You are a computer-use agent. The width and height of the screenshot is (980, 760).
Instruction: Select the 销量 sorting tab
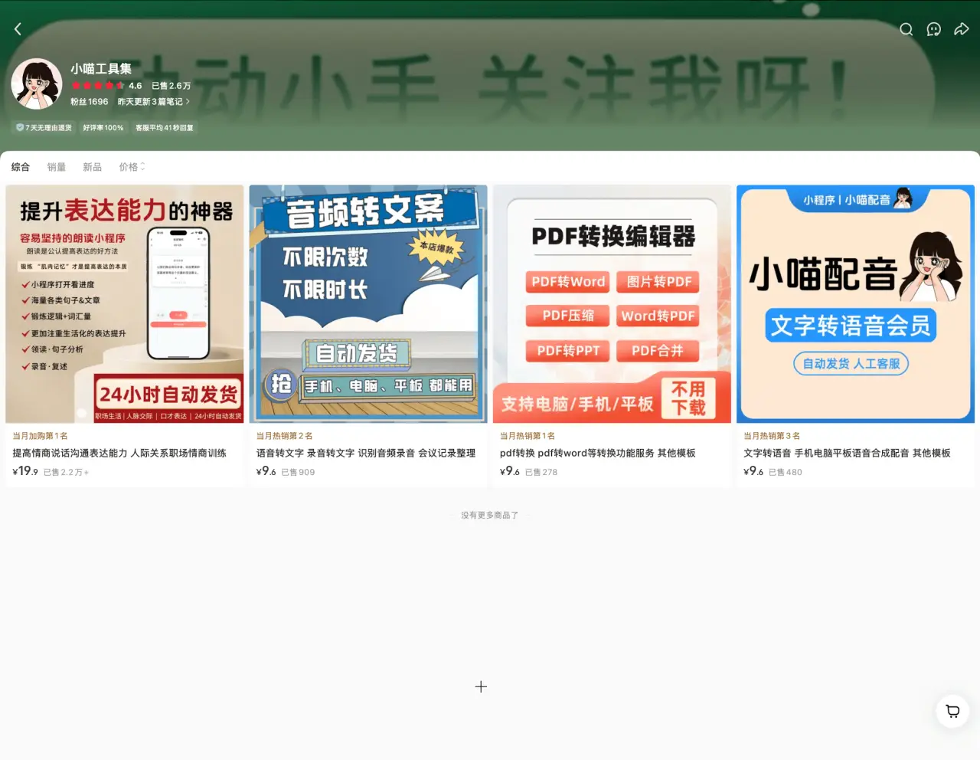57,167
